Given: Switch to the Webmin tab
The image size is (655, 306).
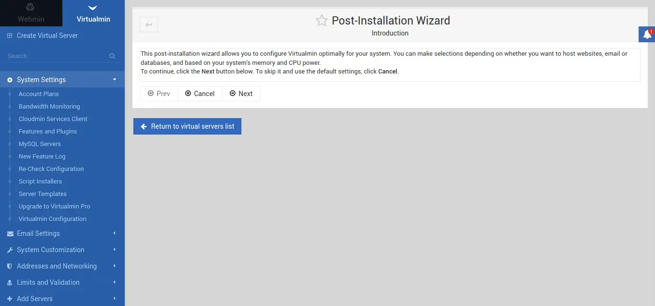Looking at the screenshot, I should click(31, 13).
